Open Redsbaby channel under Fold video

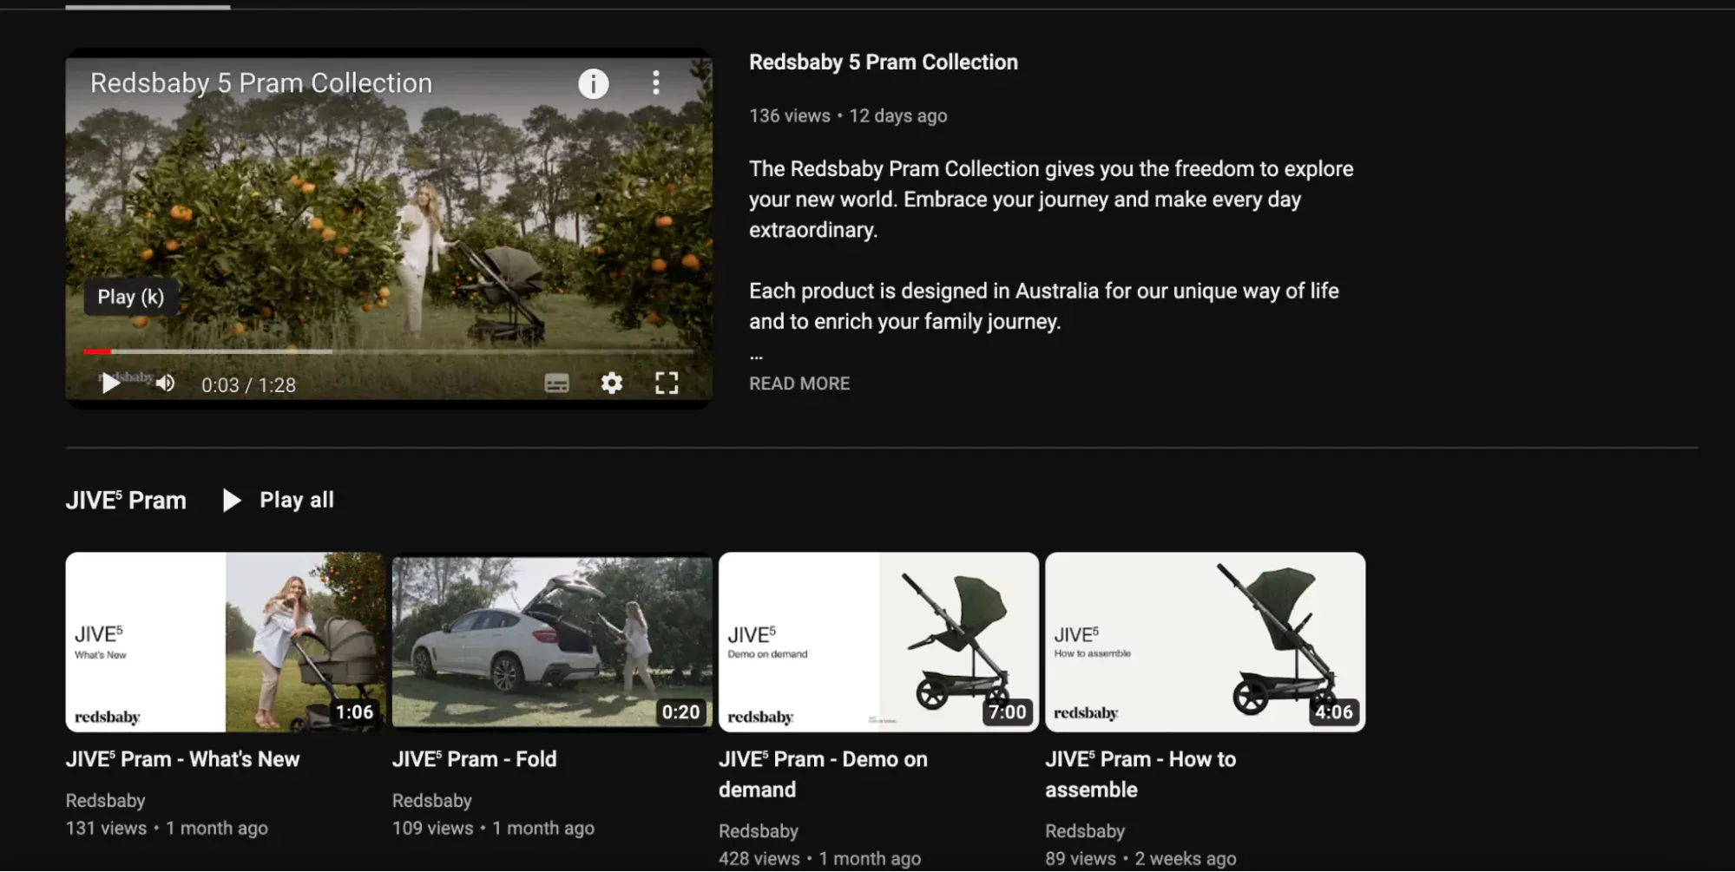pyautogui.click(x=432, y=801)
